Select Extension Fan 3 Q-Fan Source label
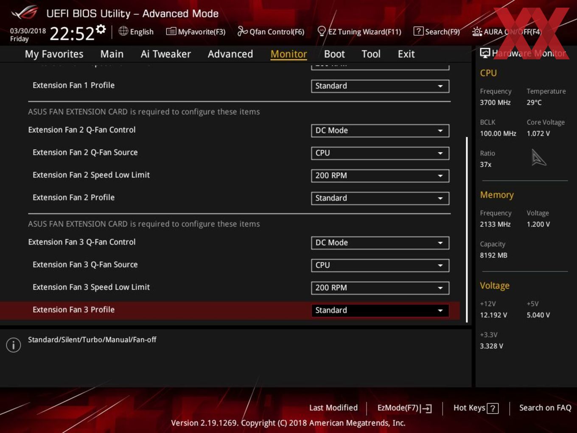The height and width of the screenshot is (433, 577). click(85, 264)
